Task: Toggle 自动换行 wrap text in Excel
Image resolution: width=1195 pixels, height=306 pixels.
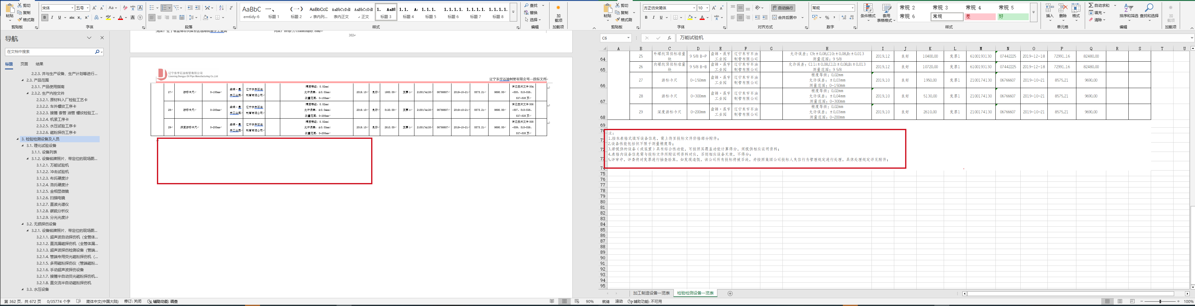Action: tap(783, 8)
